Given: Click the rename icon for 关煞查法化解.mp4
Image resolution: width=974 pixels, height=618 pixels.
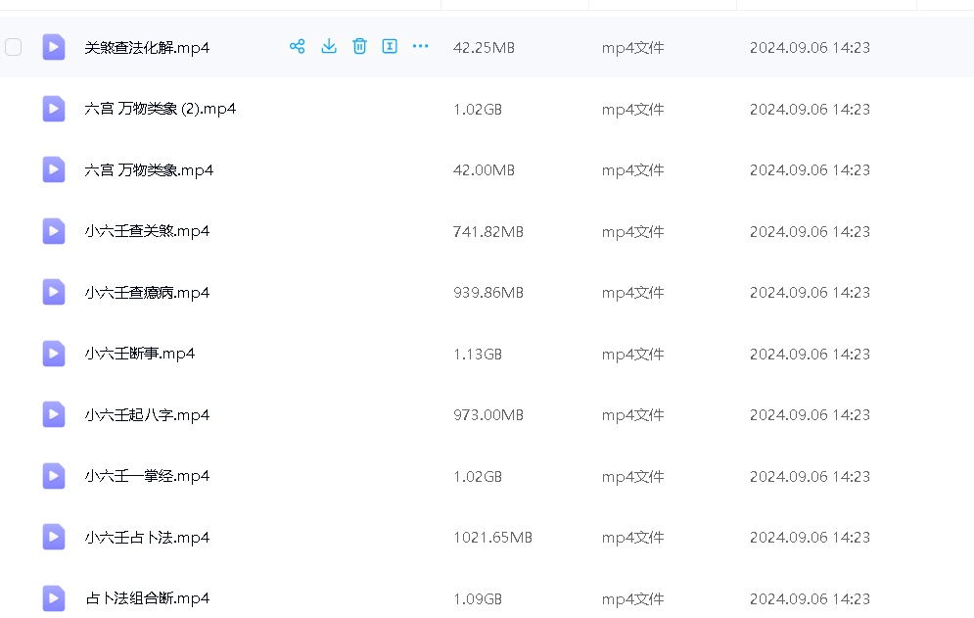Looking at the screenshot, I should click(390, 46).
